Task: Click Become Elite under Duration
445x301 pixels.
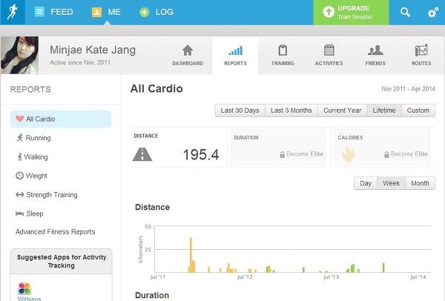Action: (305, 154)
